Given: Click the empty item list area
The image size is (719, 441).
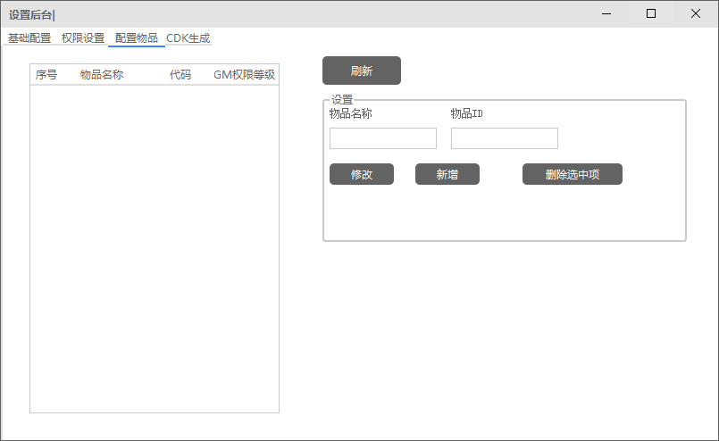Looking at the screenshot, I should coord(155,248).
